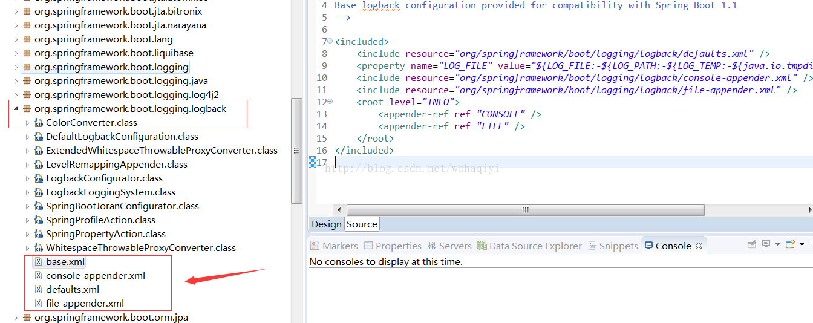
Task: Click the Open Console icon
Action: 790,244
